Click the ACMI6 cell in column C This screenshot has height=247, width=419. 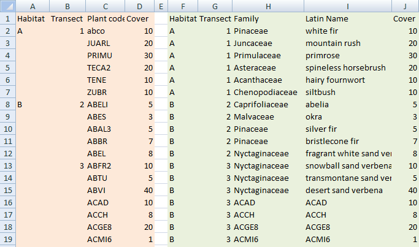106,240
